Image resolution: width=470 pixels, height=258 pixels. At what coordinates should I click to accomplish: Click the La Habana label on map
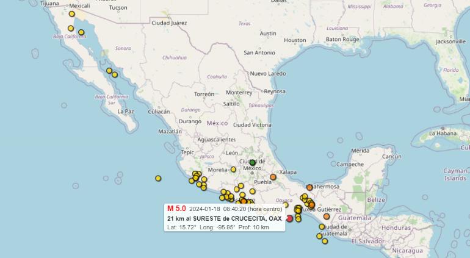[443, 132]
